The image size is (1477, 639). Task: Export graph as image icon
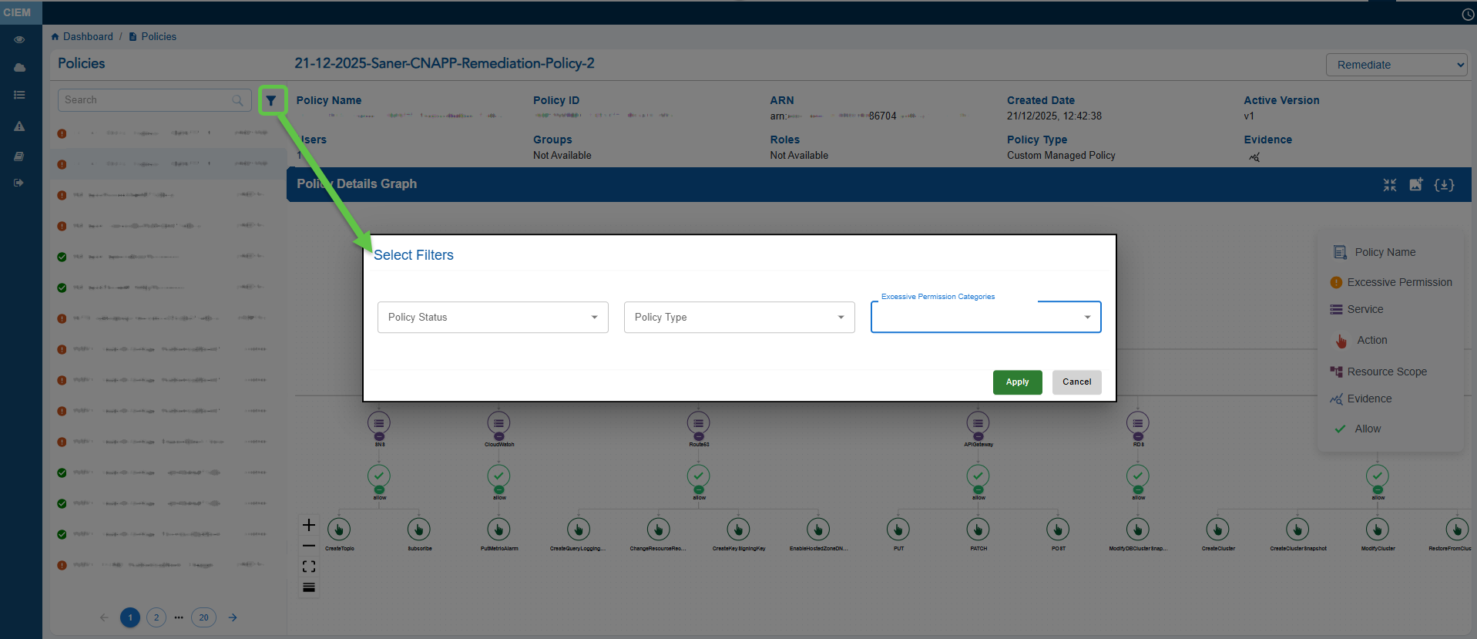click(1416, 185)
